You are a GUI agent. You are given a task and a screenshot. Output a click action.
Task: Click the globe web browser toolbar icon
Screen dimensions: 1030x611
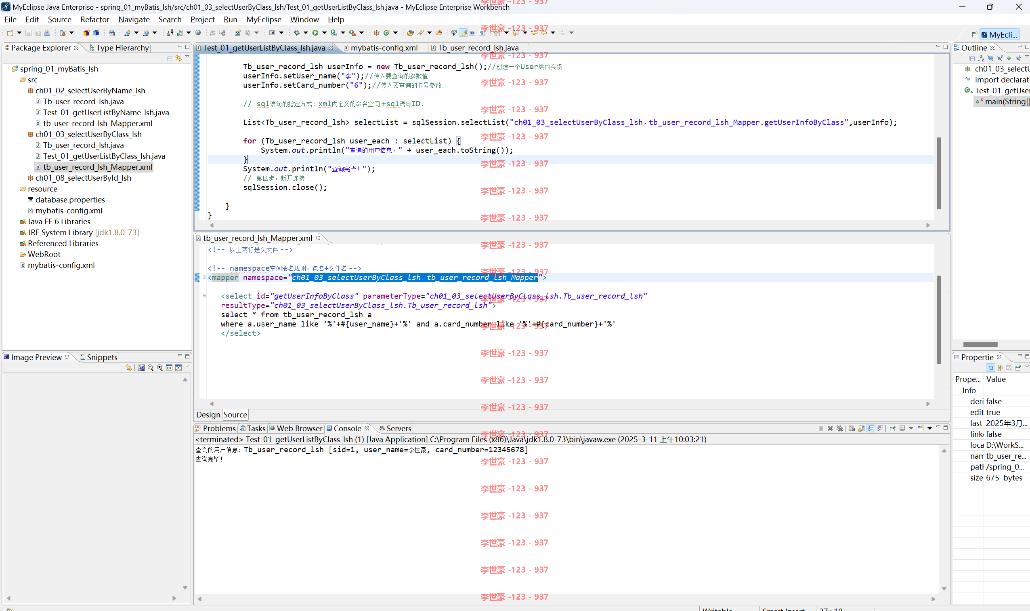(198, 32)
